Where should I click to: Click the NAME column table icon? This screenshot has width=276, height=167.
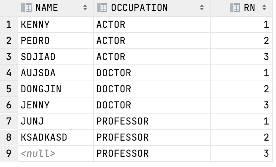click(x=26, y=8)
